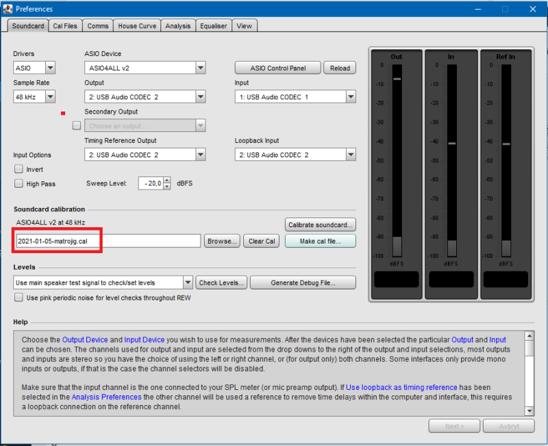The height and width of the screenshot is (446, 548).
Task: Decrease sweep level with down arrow
Action: click(x=167, y=186)
